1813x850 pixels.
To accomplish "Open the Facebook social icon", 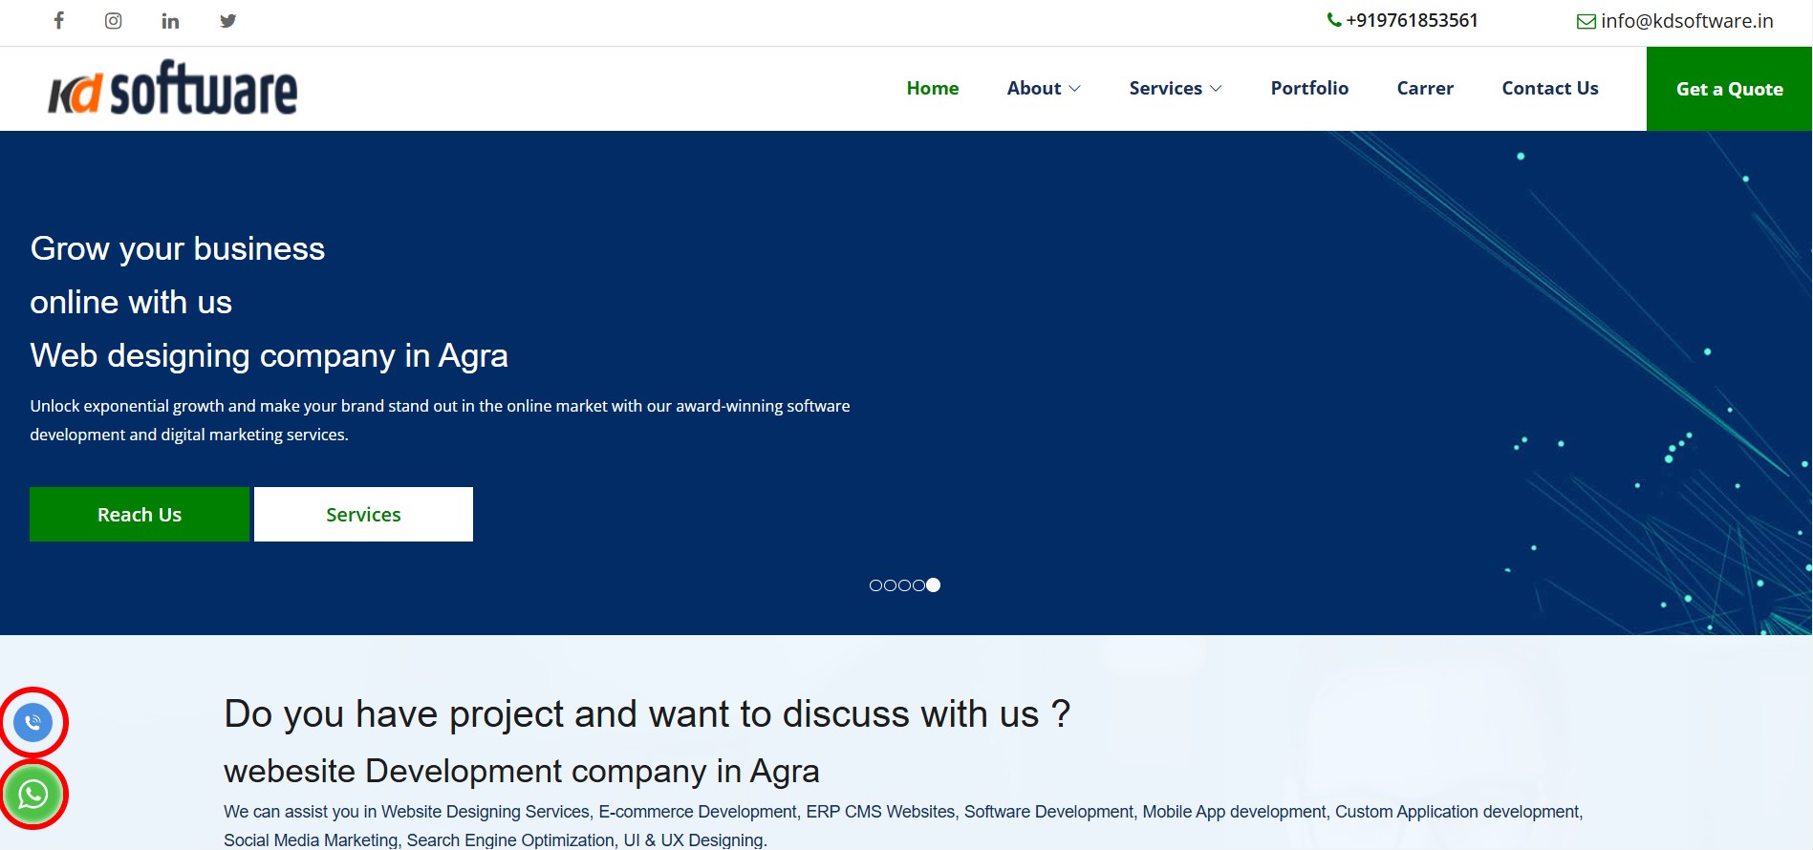I will [x=58, y=21].
